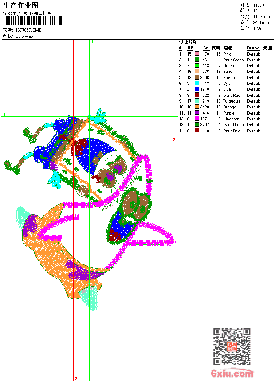Click stitch count '2046' in the Brown row
The image size is (275, 382).
pyautogui.click(x=204, y=77)
